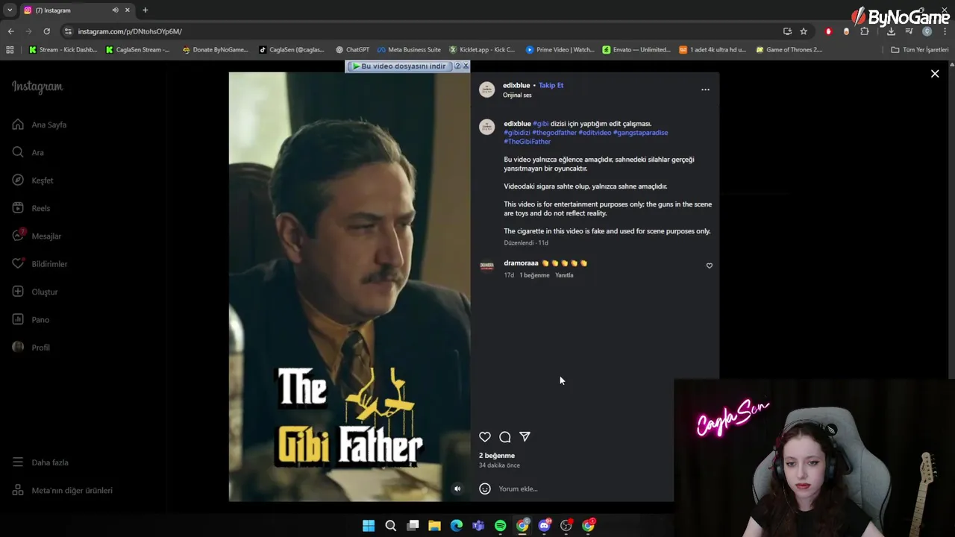The width and height of the screenshot is (955, 537).
Task: Open Chrome apps grid icon
Action: 10,50
